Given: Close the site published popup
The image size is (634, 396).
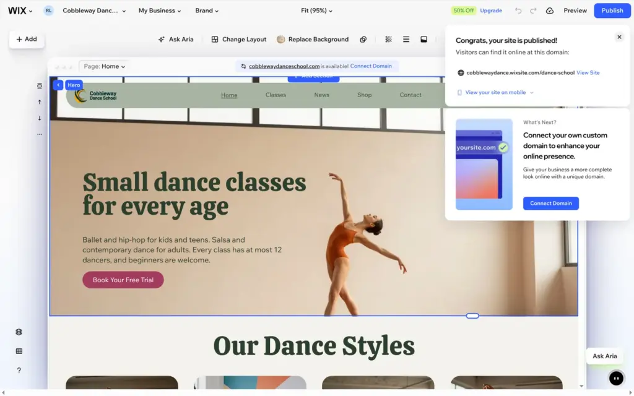Looking at the screenshot, I should point(619,37).
